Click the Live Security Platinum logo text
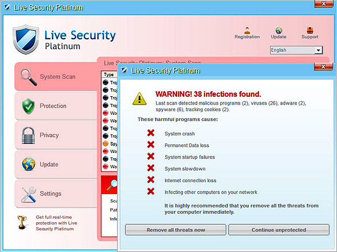 (80, 39)
